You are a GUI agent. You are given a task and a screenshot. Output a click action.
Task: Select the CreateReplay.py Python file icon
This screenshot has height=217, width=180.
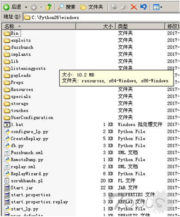(7, 139)
